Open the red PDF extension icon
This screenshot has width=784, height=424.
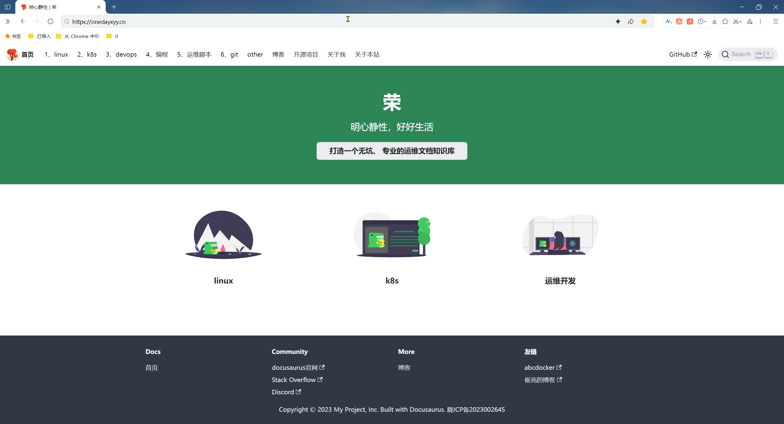pyautogui.click(x=679, y=21)
